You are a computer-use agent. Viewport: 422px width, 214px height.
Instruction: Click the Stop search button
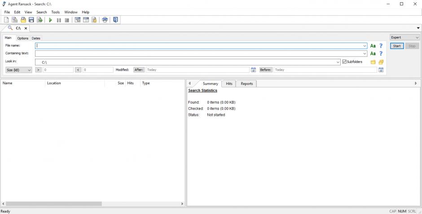point(412,46)
